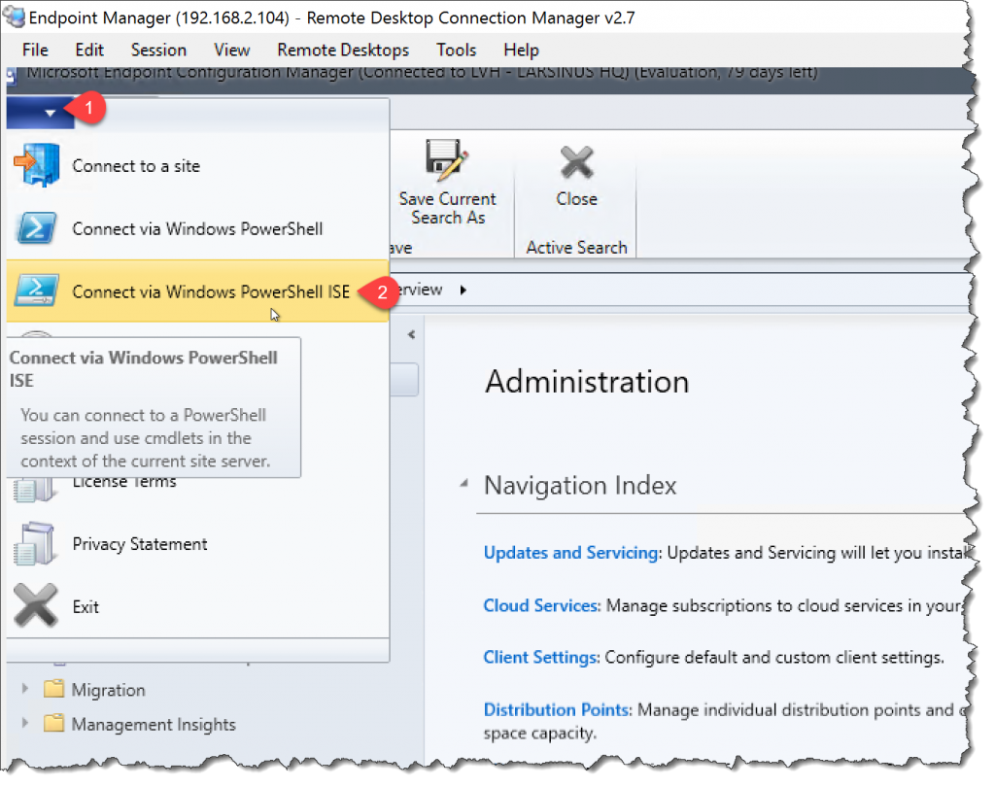Image resolution: width=995 pixels, height=787 pixels.
Task: Expand the breadcrumb arrow after Overview
Action: coord(463,291)
